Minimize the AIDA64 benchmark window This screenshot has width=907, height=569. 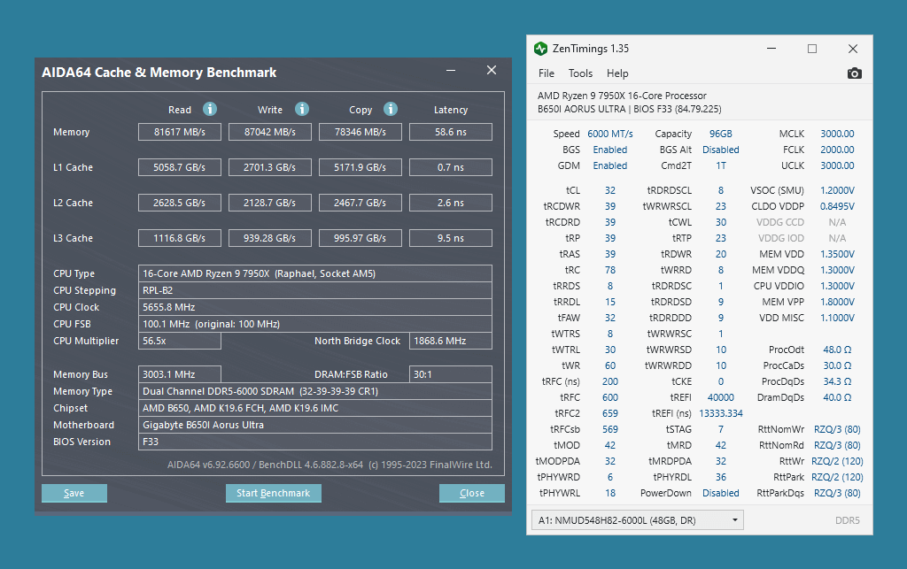click(x=451, y=71)
